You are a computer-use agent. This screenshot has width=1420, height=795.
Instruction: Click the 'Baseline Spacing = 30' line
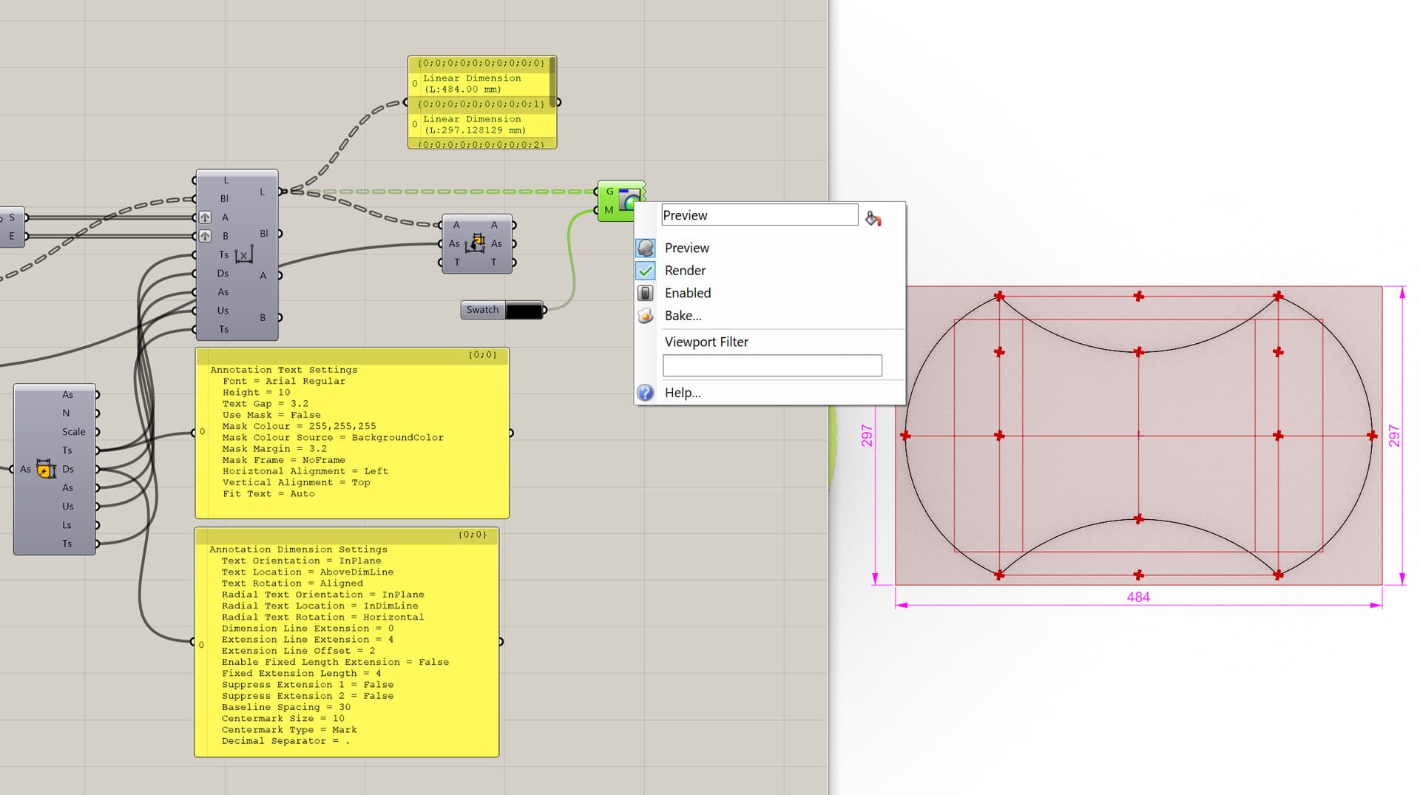286,707
